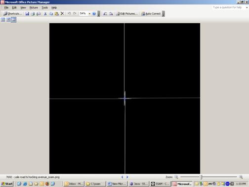The width and height of the screenshot is (249, 187).
Task: Open the Help menu
Action: pyautogui.click(x=54, y=7)
